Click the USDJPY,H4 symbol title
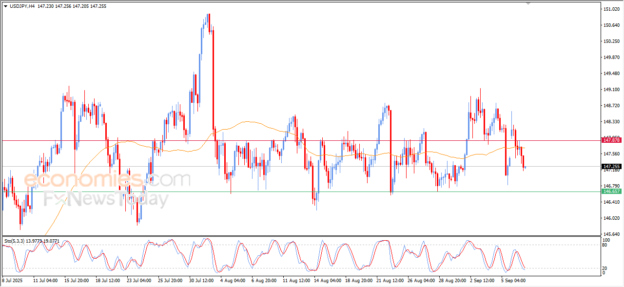The width and height of the screenshot is (624, 287). [x=22, y=6]
